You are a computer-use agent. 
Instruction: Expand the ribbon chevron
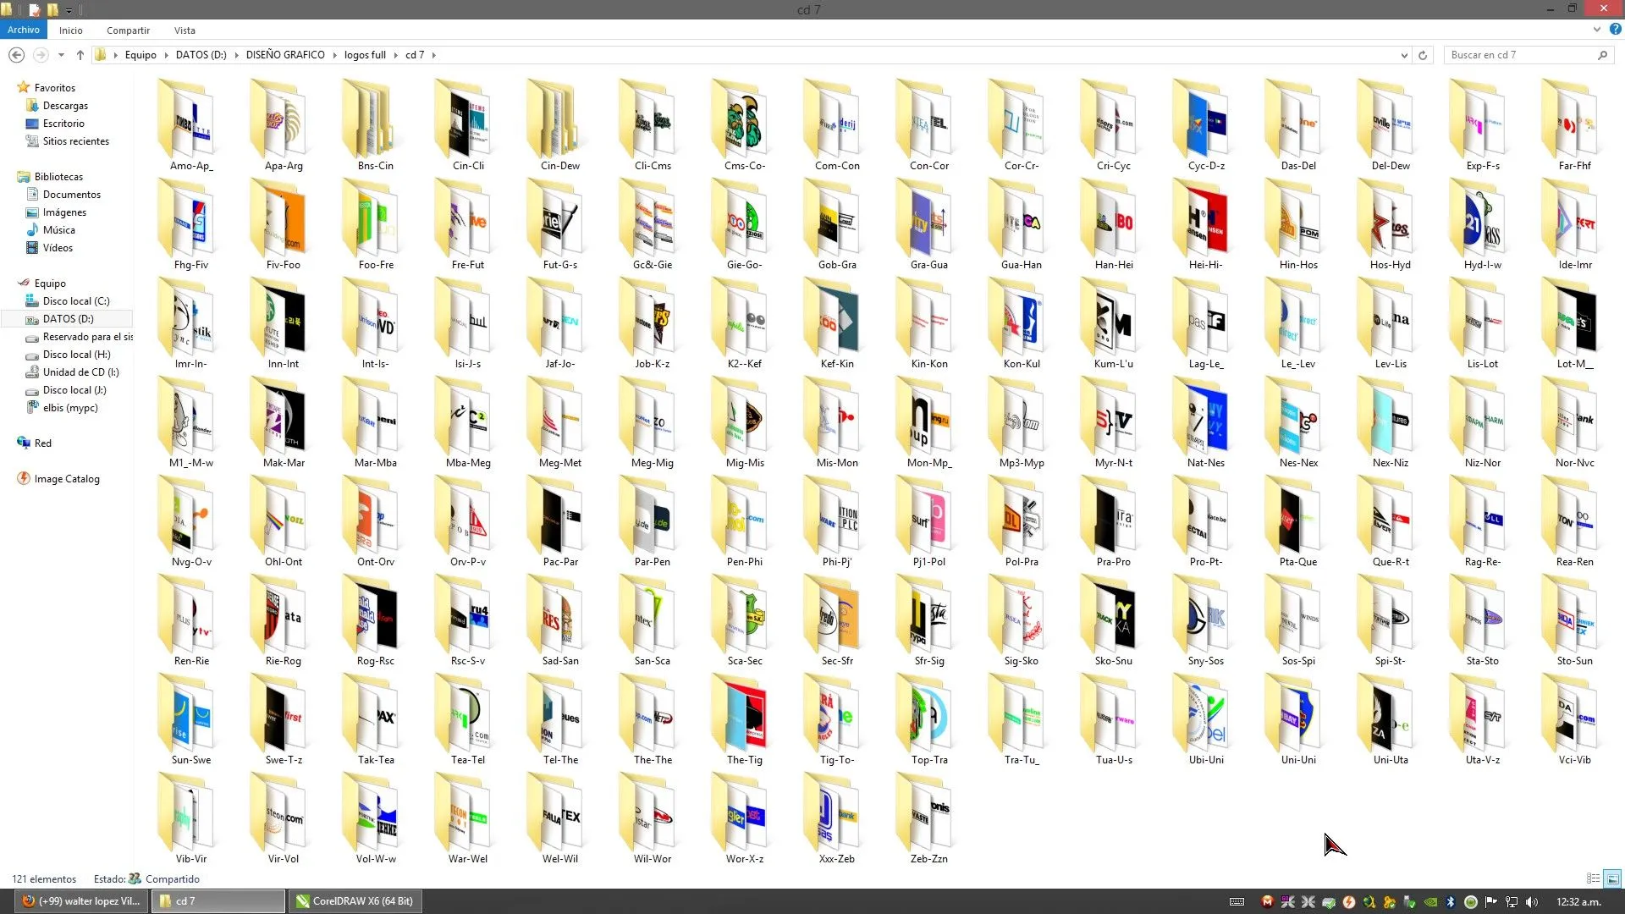click(x=1597, y=29)
